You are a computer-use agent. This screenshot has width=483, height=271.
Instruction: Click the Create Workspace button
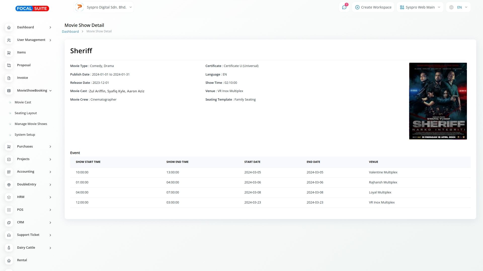373,7
